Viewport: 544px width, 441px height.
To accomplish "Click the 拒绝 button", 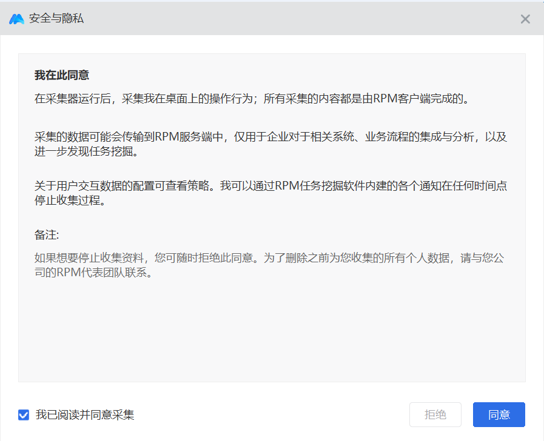I will [435, 415].
